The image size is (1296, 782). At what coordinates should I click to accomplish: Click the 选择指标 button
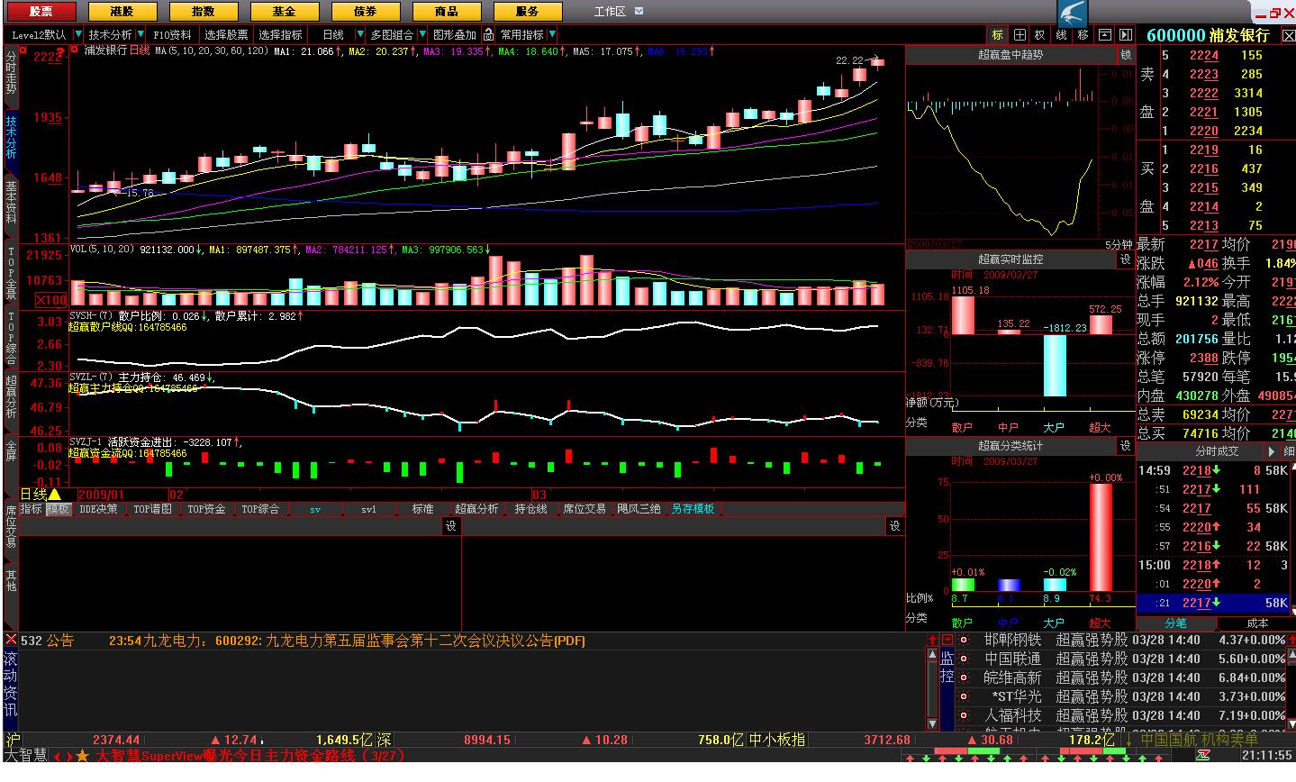click(280, 35)
